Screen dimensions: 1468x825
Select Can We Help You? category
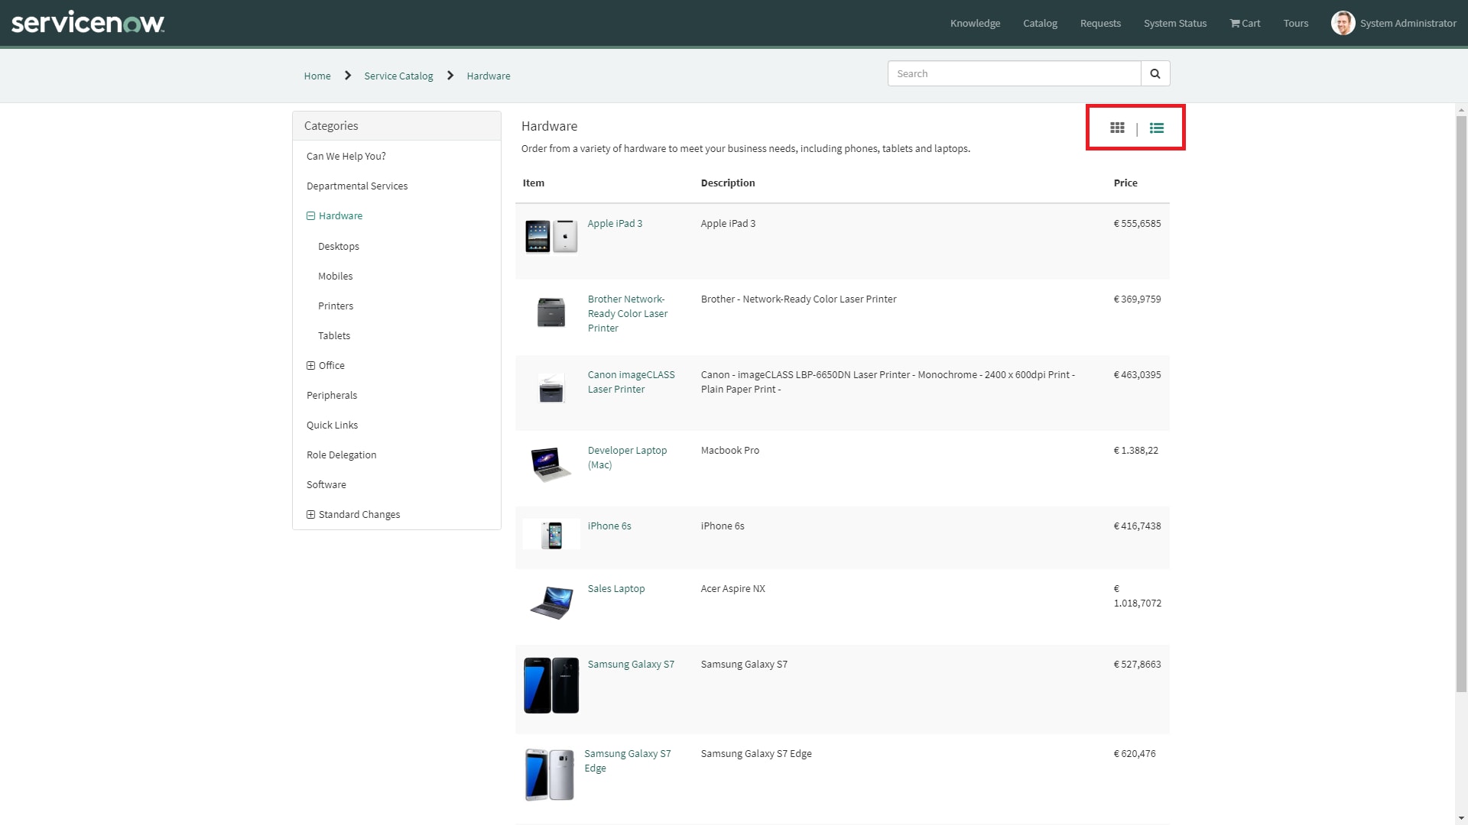tap(346, 156)
